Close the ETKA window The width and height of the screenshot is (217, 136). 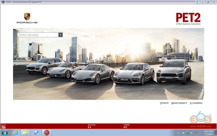click(214, 2)
